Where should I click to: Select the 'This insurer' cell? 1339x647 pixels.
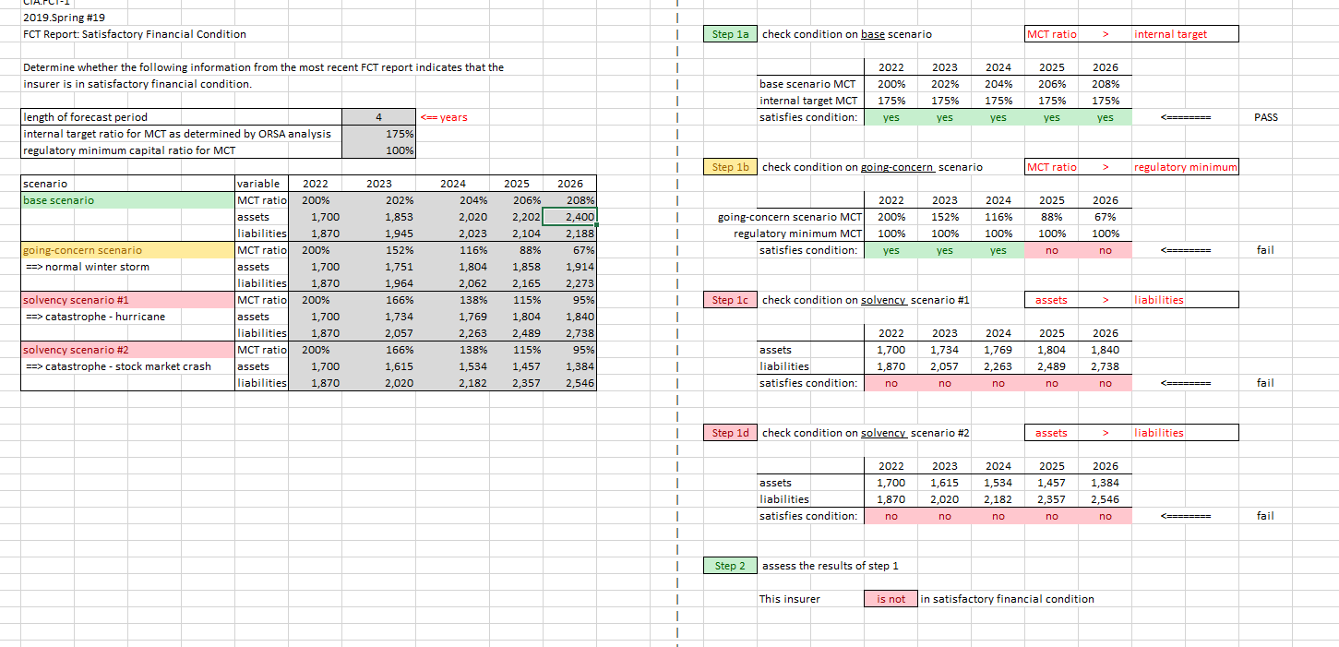(790, 599)
